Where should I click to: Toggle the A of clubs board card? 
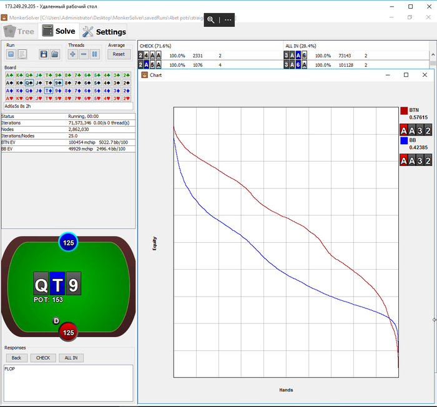[x=9, y=76]
